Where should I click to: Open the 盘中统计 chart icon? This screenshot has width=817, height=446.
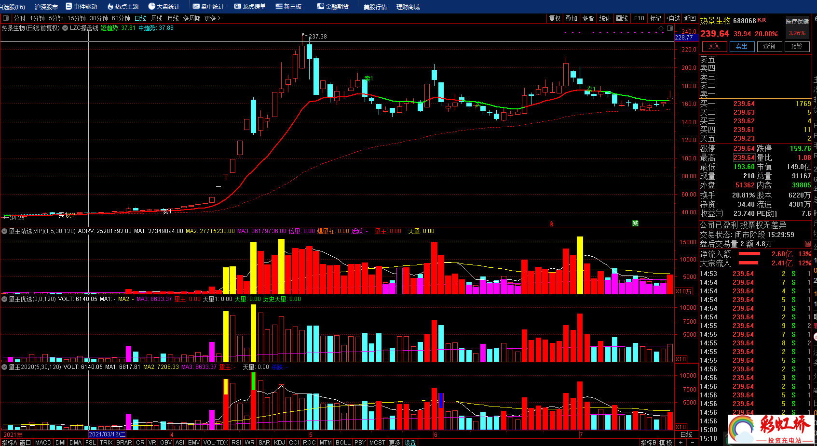pos(196,6)
